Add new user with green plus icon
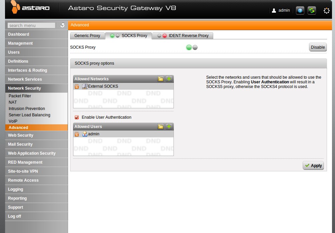Image resolution: width=335 pixels, height=233 pixels. (169, 127)
